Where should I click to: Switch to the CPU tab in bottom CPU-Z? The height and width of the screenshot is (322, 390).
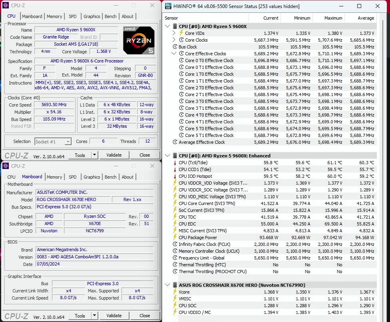coord(11,177)
